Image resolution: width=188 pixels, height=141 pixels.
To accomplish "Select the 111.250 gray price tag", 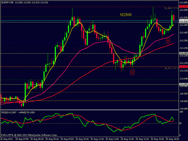I will (183, 53).
